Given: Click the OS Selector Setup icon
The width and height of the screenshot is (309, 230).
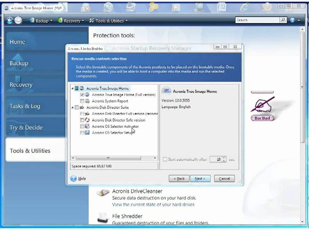Looking at the screenshot, I should (x=87, y=133).
